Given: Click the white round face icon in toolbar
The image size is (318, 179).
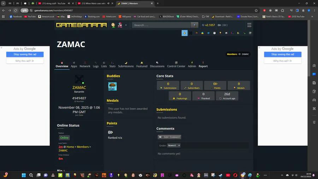Looking at the screenshot, I should [214, 33].
